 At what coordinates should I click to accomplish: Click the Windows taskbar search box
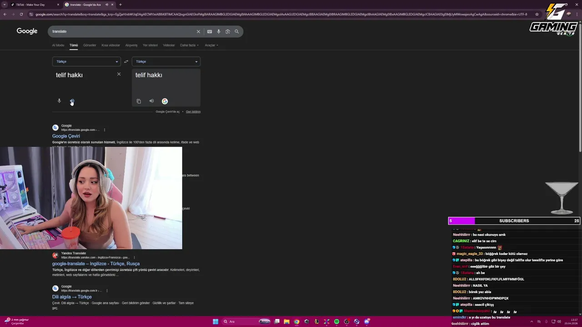pyautogui.click(x=246, y=322)
